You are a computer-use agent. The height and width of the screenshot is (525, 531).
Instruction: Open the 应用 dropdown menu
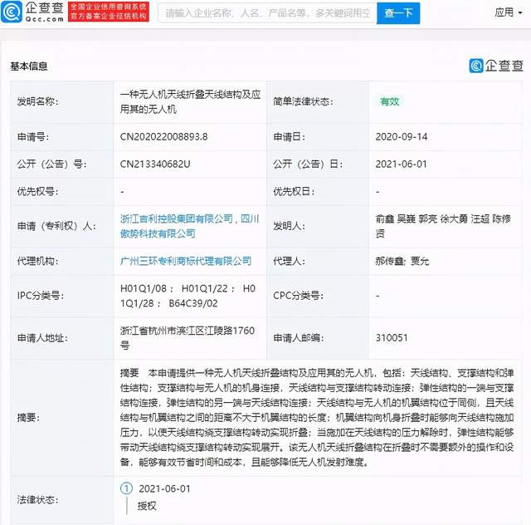pyautogui.click(x=509, y=12)
